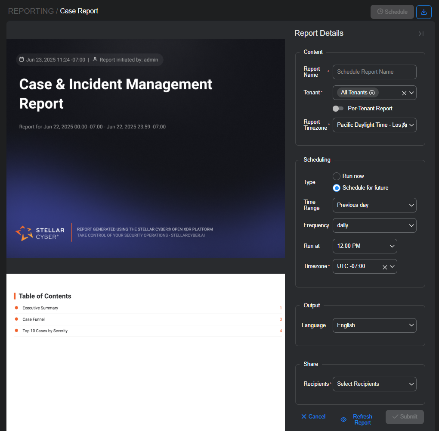
Task: Open the Select Recipients dropdown
Action: click(x=374, y=384)
